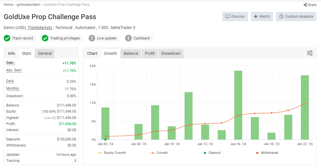Click the green deposit marker on Jan 05

tap(105, 140)
